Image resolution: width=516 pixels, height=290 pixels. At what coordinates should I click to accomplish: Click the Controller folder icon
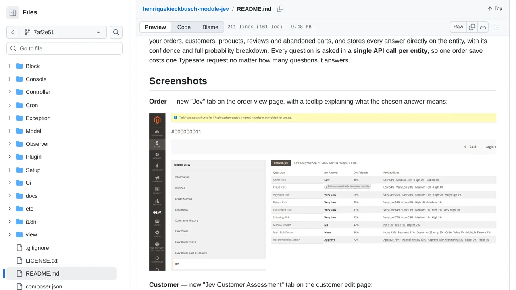point(19,92)
